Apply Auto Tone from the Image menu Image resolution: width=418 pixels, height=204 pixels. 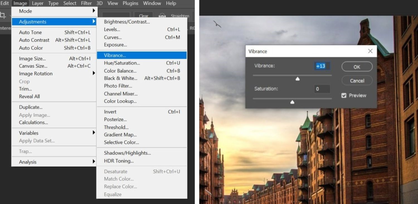[x=30, y=32]
